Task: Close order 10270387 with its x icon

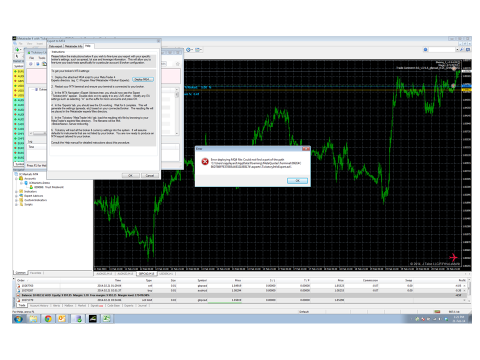Action: tap(464, 290)
